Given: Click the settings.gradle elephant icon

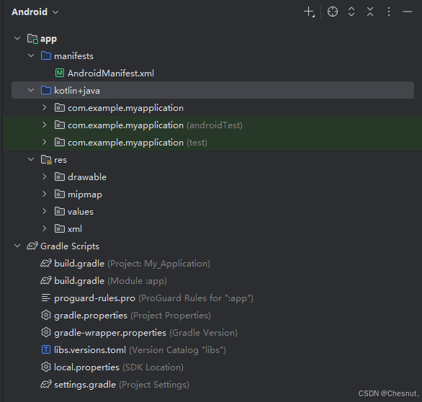Looking at the screenshot, I should click(46, 384).
